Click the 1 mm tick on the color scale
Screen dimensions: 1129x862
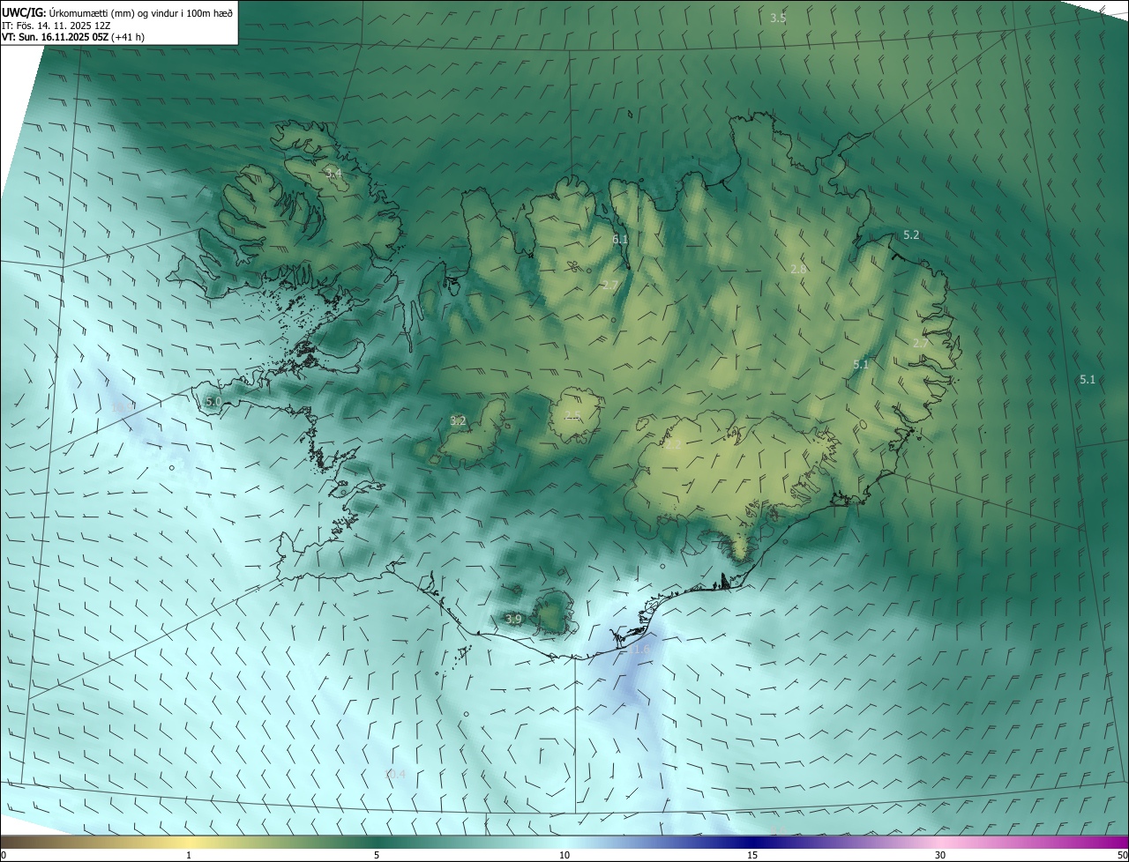click(x=189, y=855)
